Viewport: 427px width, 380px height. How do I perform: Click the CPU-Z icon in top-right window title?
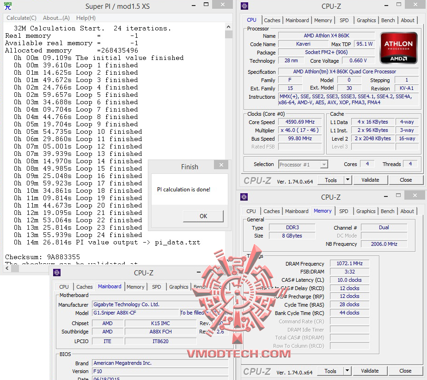coord(244,6)
